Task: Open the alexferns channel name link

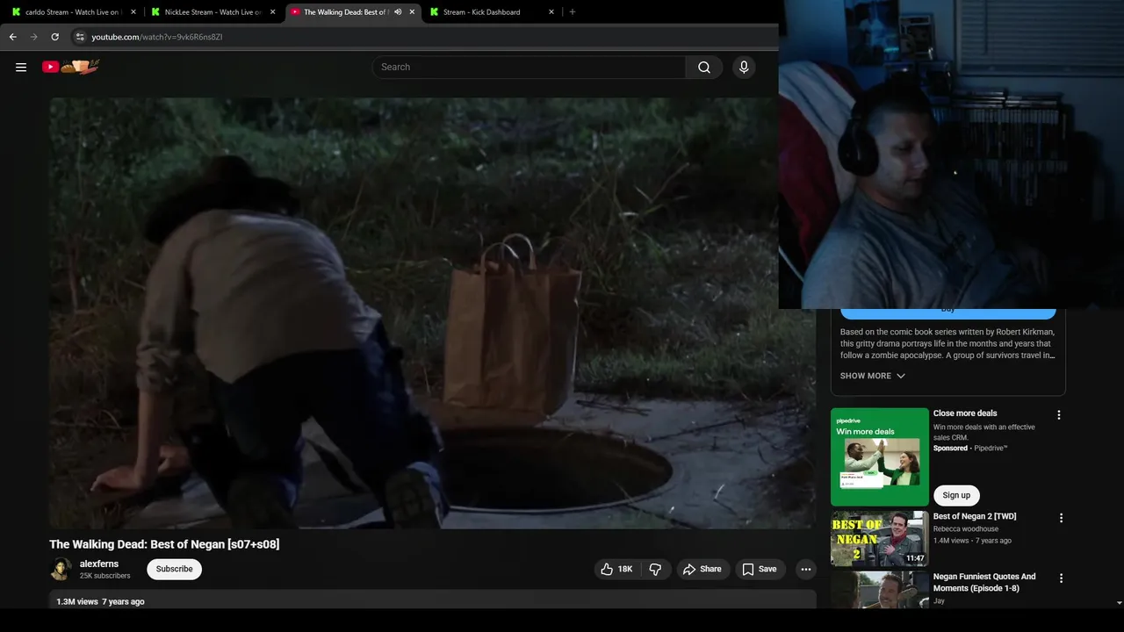Action: 99,564
